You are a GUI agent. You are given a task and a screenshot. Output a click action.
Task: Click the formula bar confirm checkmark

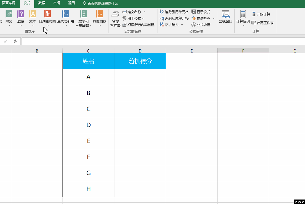click(x=5, y=41)
